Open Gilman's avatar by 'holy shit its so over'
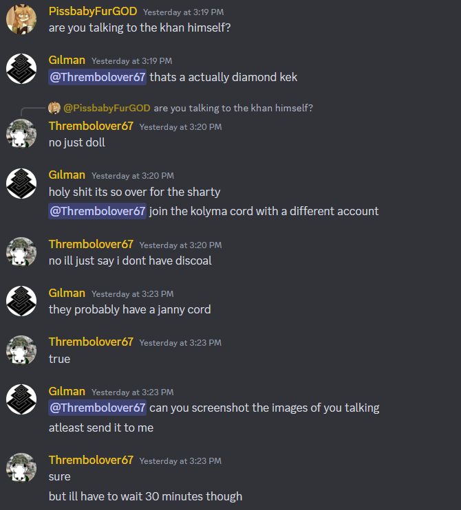This screenshot has height=510, width=461. point(21,184)
